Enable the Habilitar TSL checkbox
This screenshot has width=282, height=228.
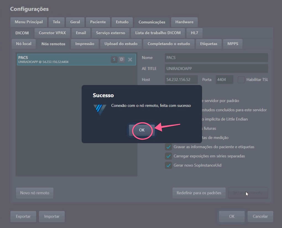241,79
